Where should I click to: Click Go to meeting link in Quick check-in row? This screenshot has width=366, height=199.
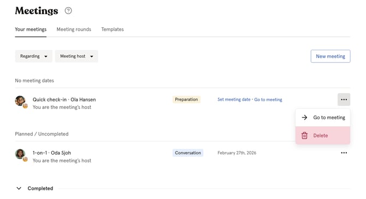pos(268,99)
